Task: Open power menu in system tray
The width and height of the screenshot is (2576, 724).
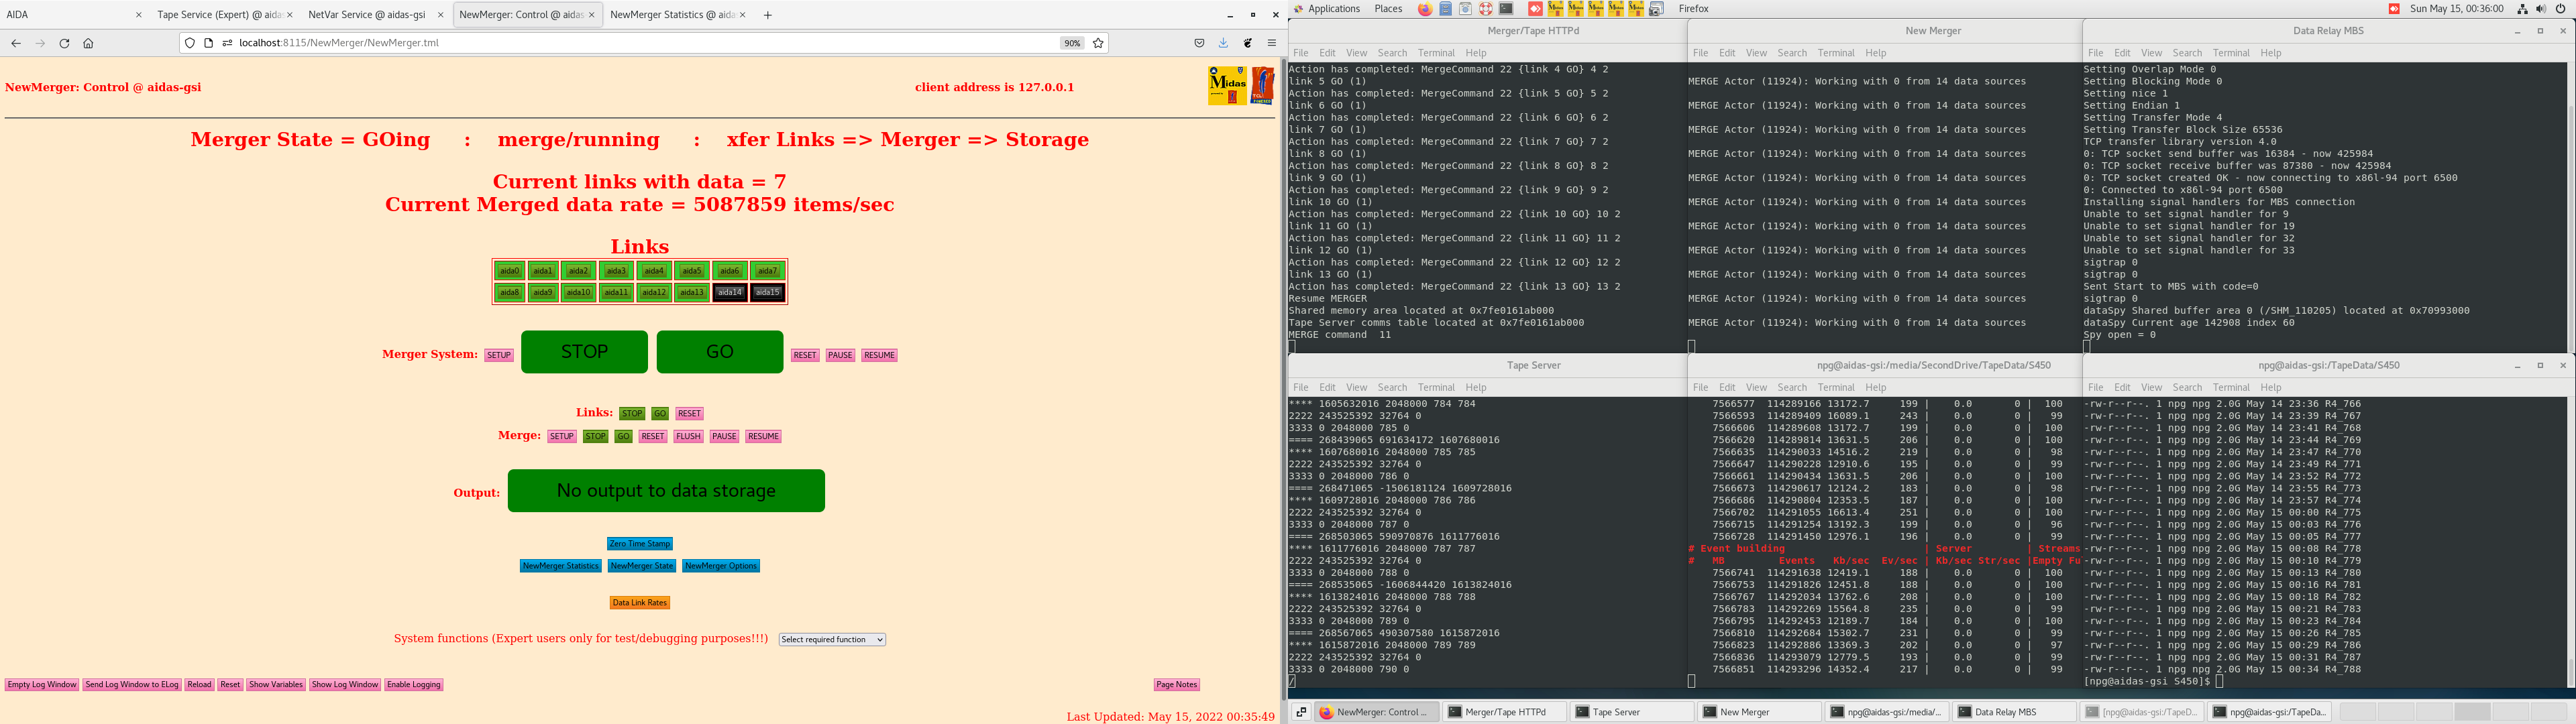Action: tap(2562, 9)
